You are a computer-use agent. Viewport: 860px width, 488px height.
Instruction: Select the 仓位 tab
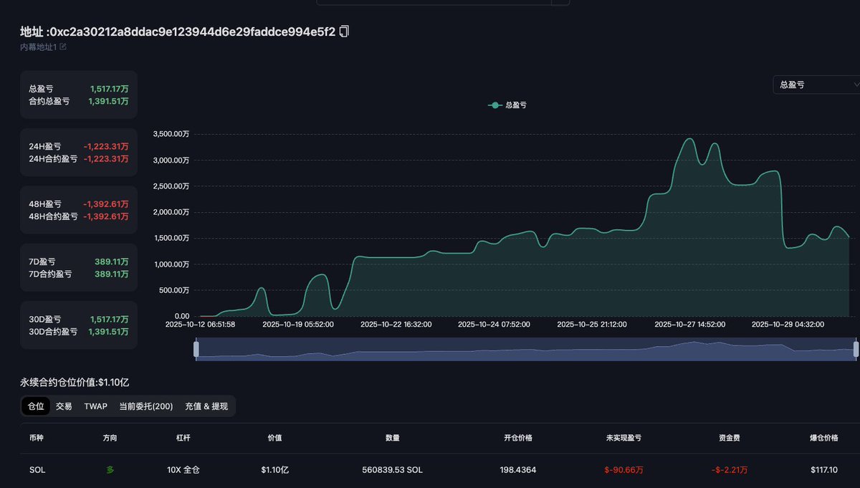[36, 406]
